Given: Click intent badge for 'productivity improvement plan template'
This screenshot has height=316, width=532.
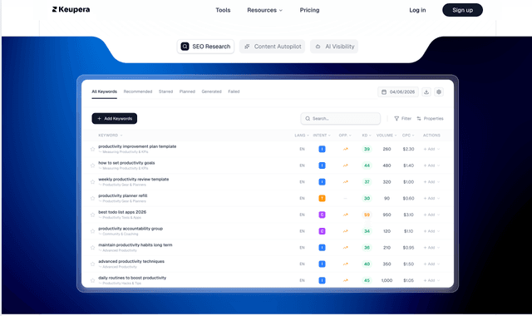Looking at the screenshot, I should [322, 149].
